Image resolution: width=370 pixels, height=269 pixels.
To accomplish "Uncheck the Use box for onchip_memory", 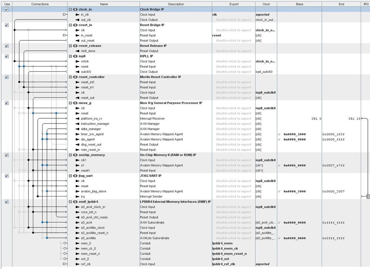I will 7,155.
